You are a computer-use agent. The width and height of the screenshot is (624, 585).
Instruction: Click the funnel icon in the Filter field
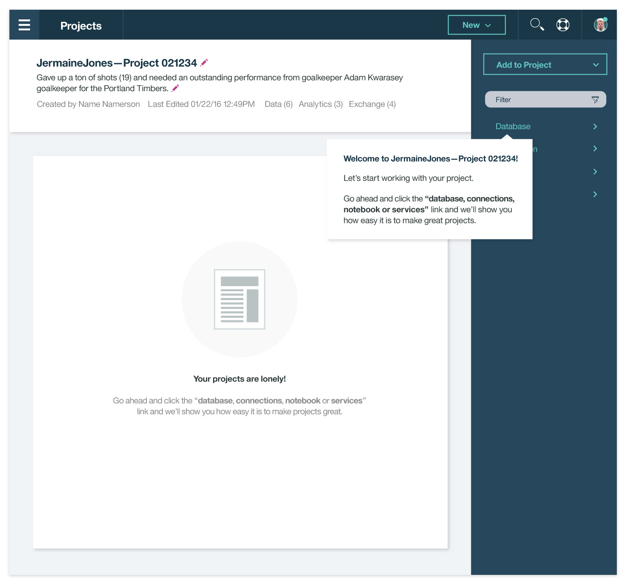[595, 100]
